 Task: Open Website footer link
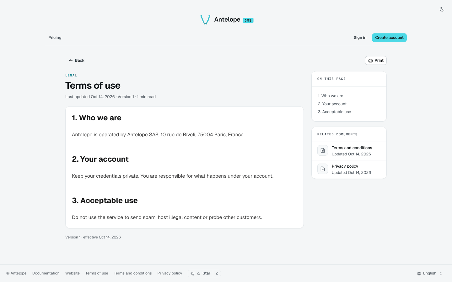(73, 273)
